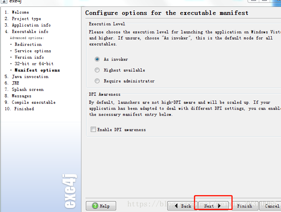Click the Next button's right arrow icon

pos(219,206)
